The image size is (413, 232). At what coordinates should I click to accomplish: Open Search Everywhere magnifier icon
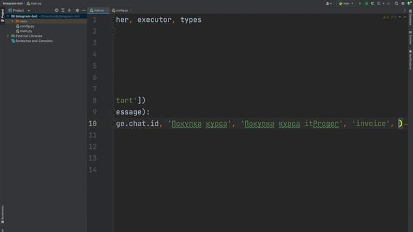(396, 3)
